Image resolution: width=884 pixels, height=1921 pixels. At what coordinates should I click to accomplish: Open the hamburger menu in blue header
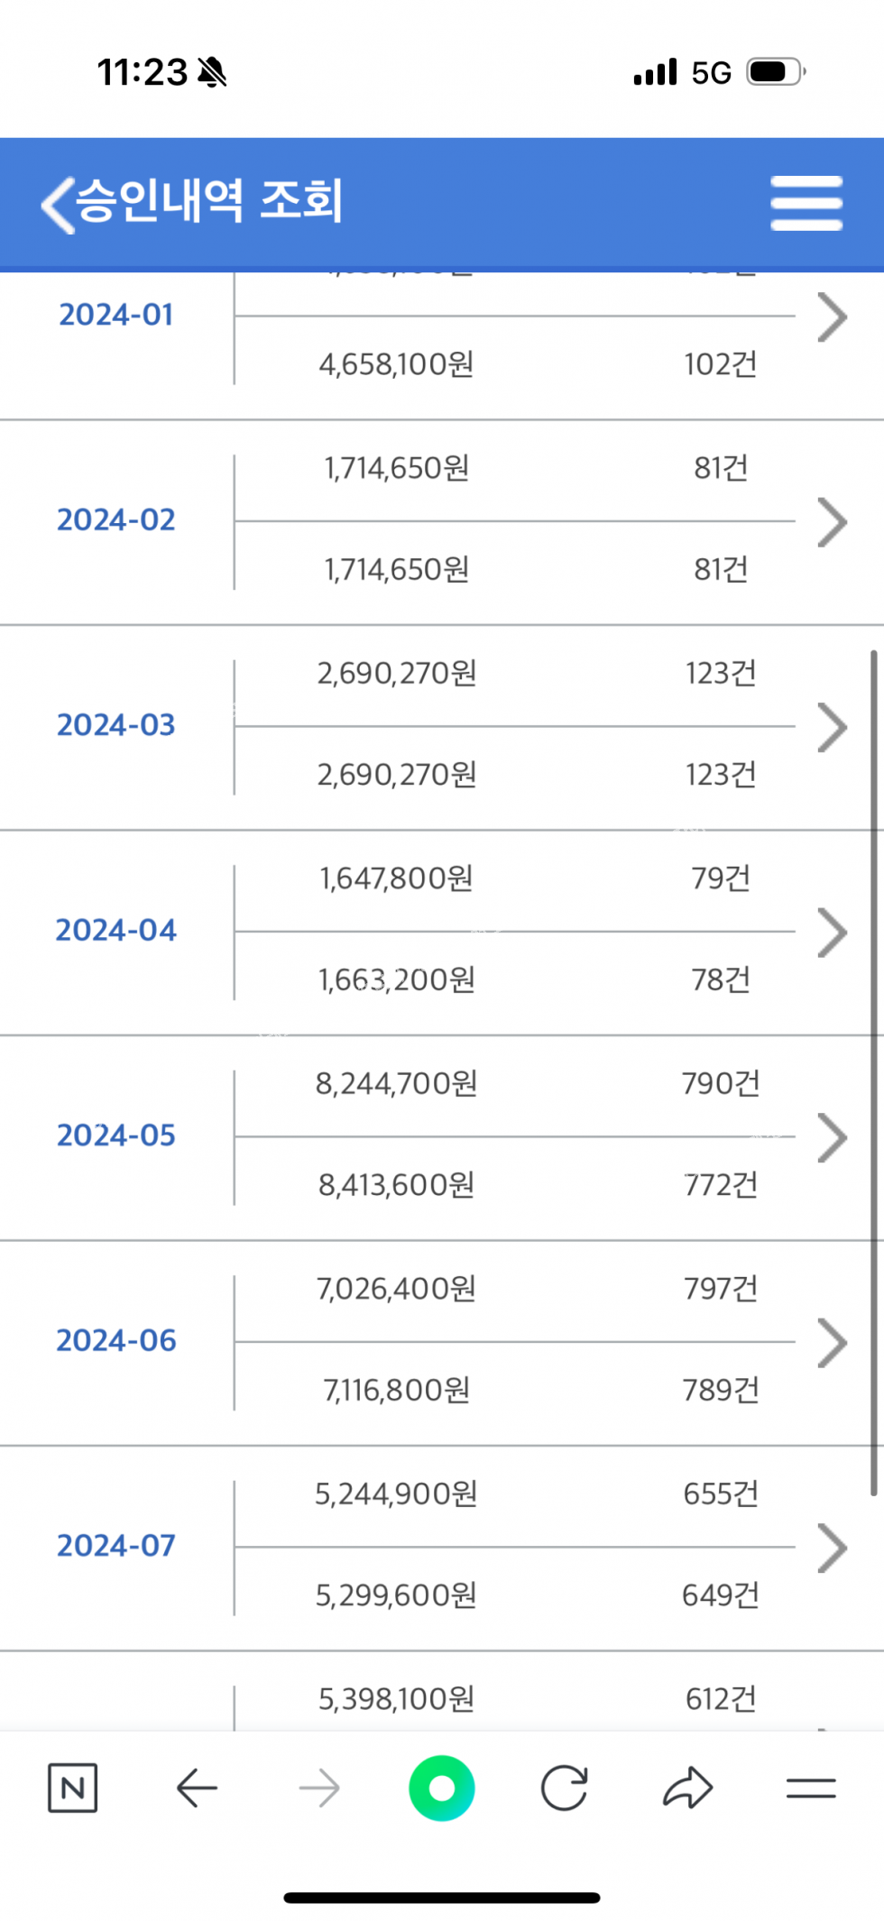point(806,203)
